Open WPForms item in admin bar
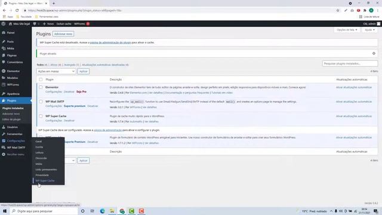Image resolution: width=382 pixels, height=215 pixels. tap(82, 24)
